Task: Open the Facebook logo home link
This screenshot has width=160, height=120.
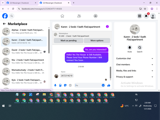Action: [5, 16]
